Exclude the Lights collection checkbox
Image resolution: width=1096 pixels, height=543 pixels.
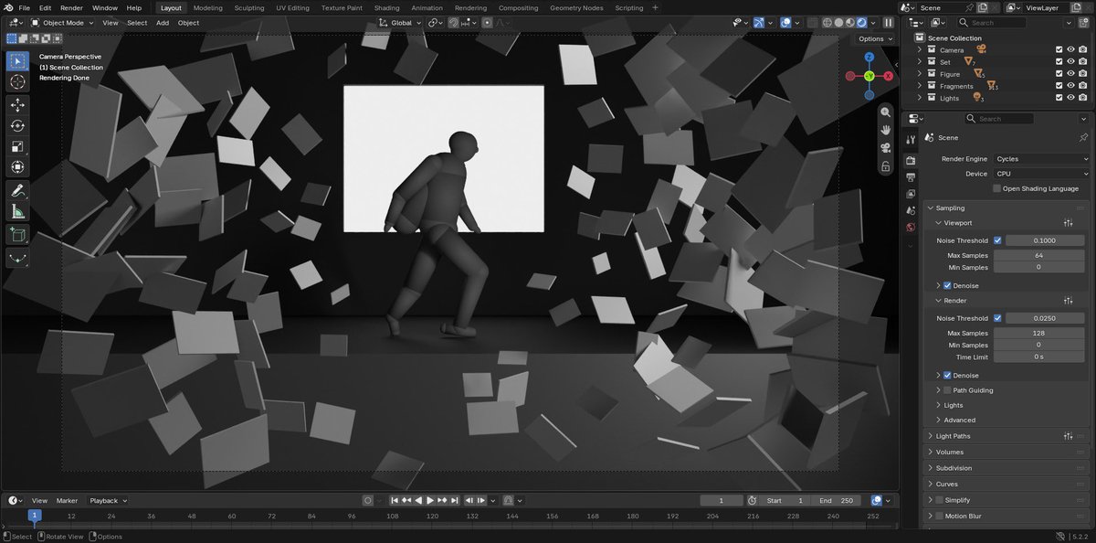click(x=1059, y=98)
